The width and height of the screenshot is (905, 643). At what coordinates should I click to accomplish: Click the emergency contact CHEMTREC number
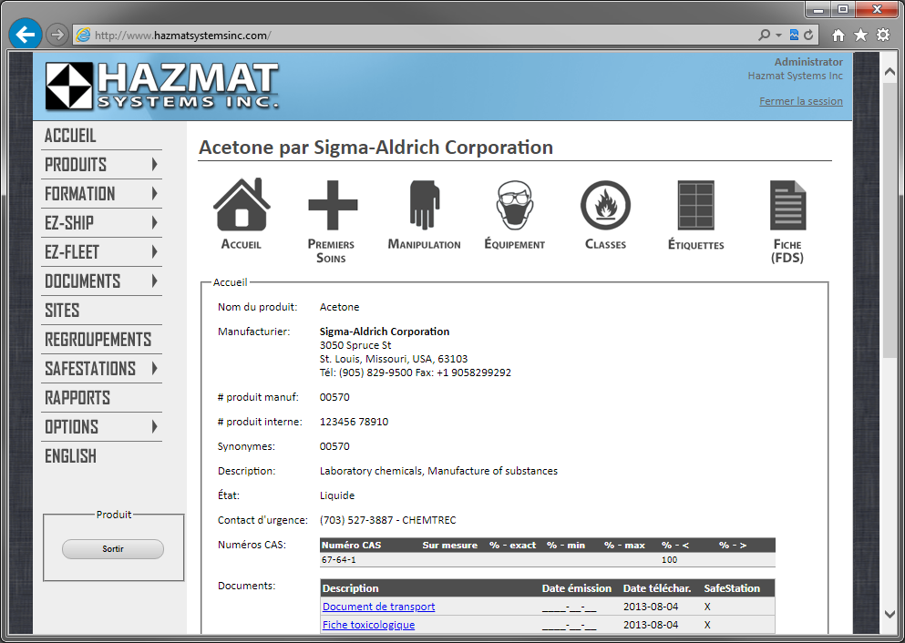(387, 520)
